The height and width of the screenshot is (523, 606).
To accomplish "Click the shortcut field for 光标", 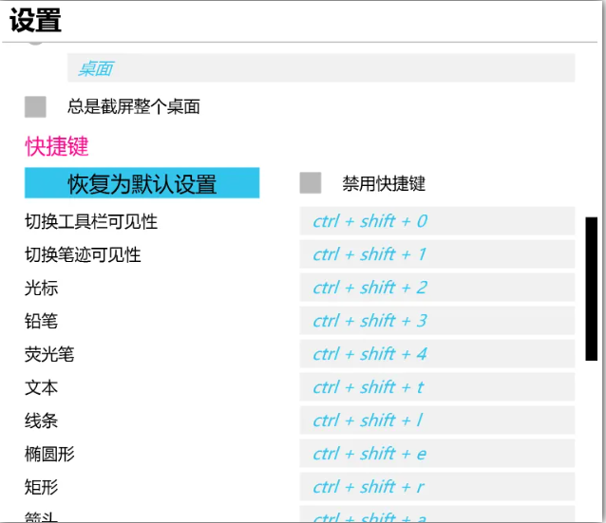I will coord(437,288).
